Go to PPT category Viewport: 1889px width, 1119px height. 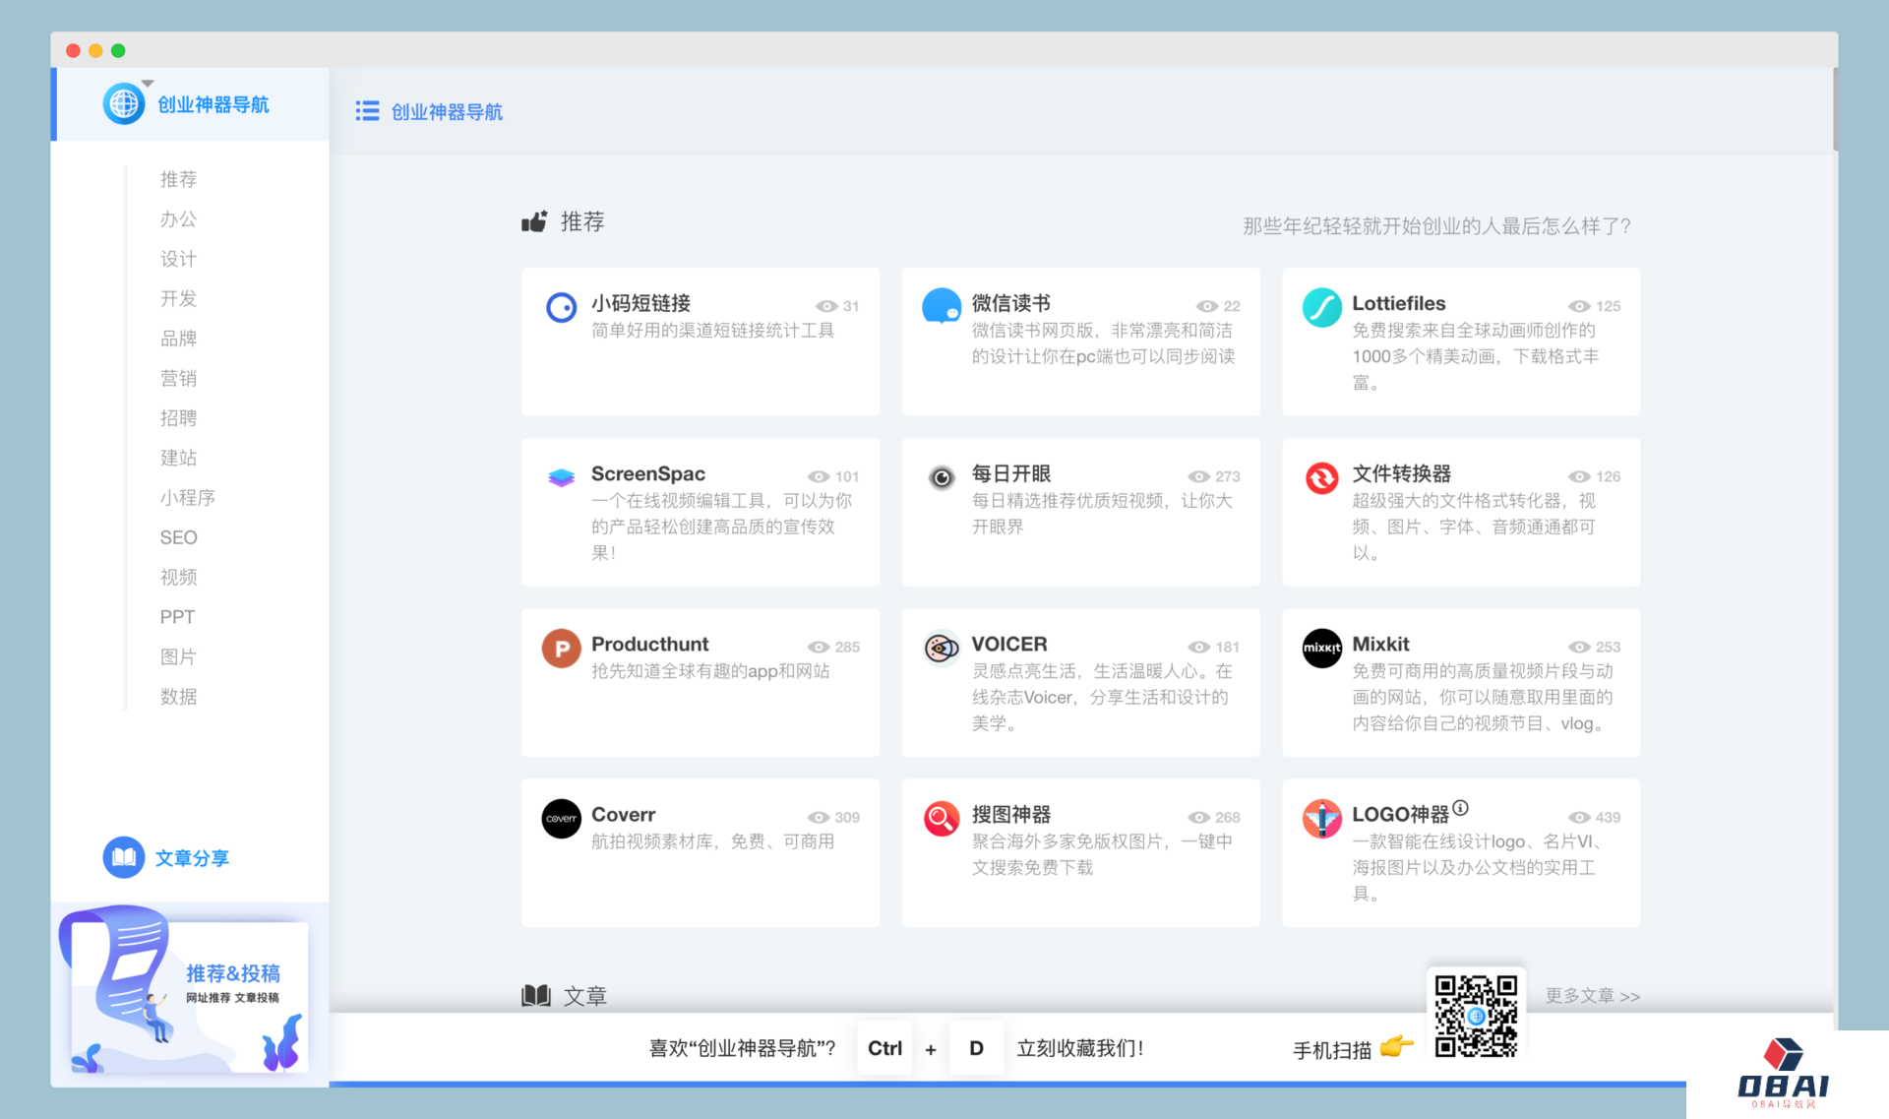[177, 617]
